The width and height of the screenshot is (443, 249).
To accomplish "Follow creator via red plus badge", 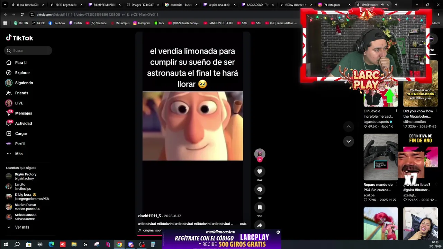I will tap(260, 159).
